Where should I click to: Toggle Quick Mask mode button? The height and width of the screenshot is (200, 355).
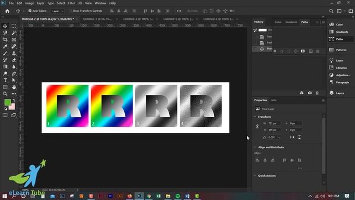click(5, 115)
